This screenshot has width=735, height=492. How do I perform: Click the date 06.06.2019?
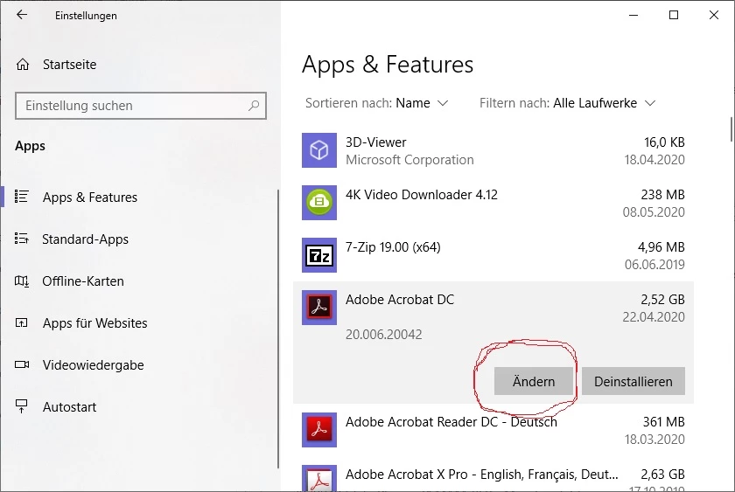tap(654, 265)
